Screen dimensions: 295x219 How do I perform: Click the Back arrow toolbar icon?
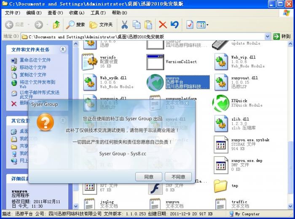9,24
